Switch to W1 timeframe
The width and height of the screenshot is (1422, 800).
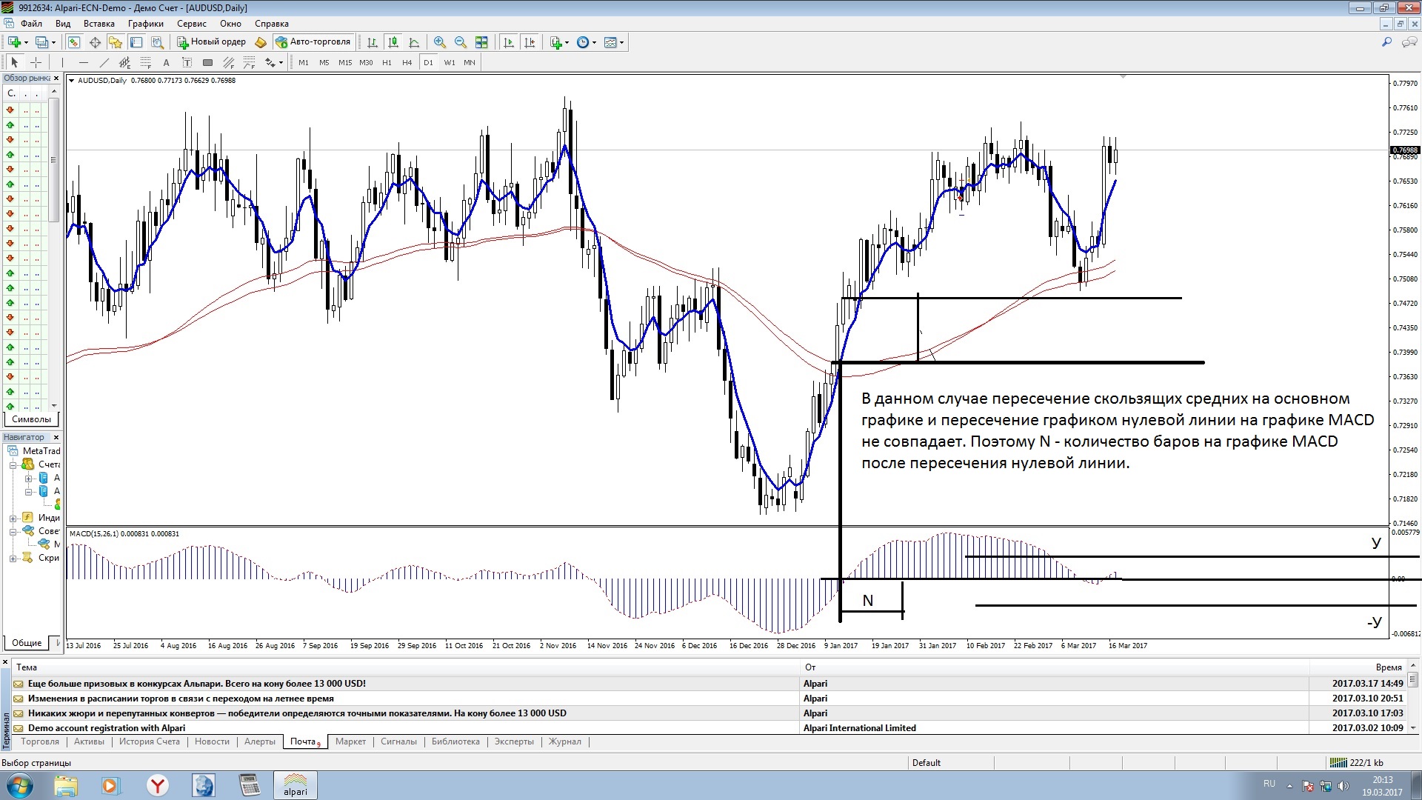[449, 63]
